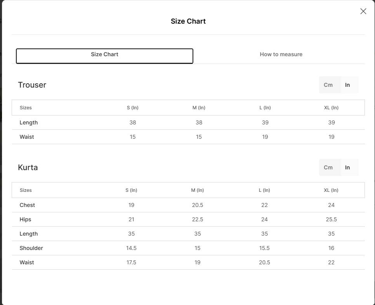Switch Kurta measurements to In
Viewport: 375px width, 305px height.
[x=347, y=168]
